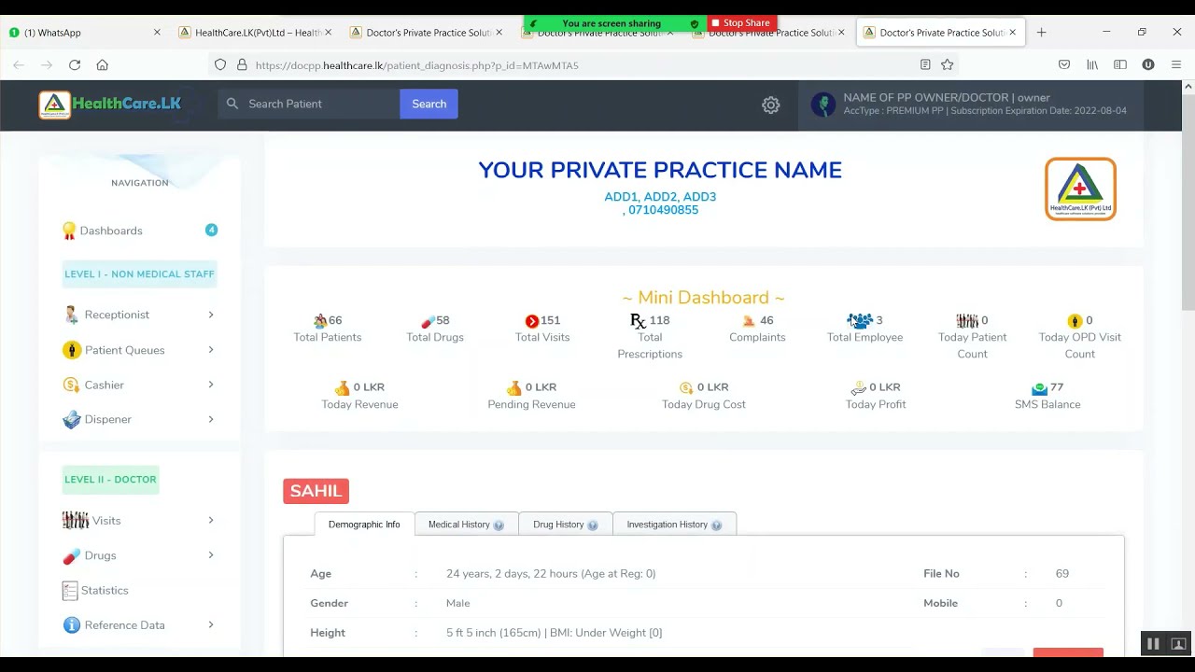Click the Drugs pill icon
Screen dimensions: 1195x672
[x=72, y=556]
